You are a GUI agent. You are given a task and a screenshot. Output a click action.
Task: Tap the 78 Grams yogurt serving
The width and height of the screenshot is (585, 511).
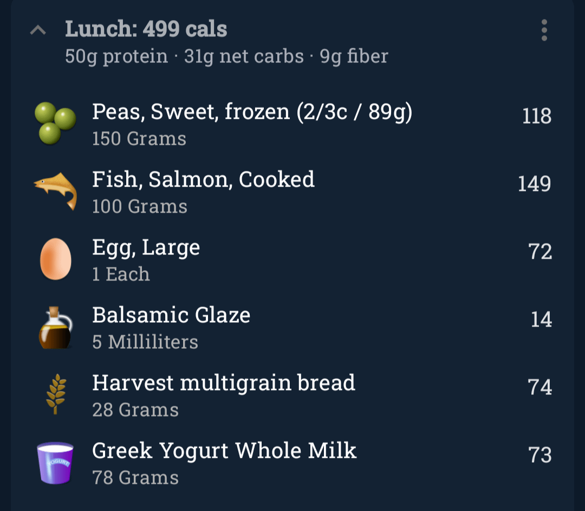(135, 478)
